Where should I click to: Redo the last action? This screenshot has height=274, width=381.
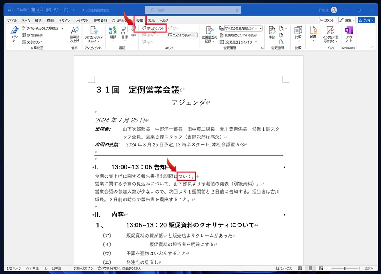[x=66, y=10]
